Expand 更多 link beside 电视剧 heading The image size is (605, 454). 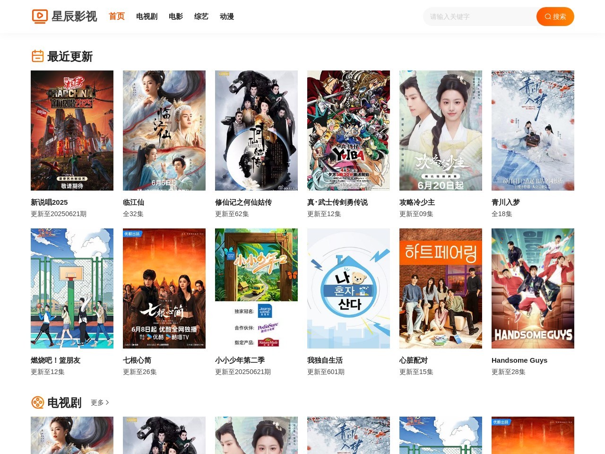(100, 402)
